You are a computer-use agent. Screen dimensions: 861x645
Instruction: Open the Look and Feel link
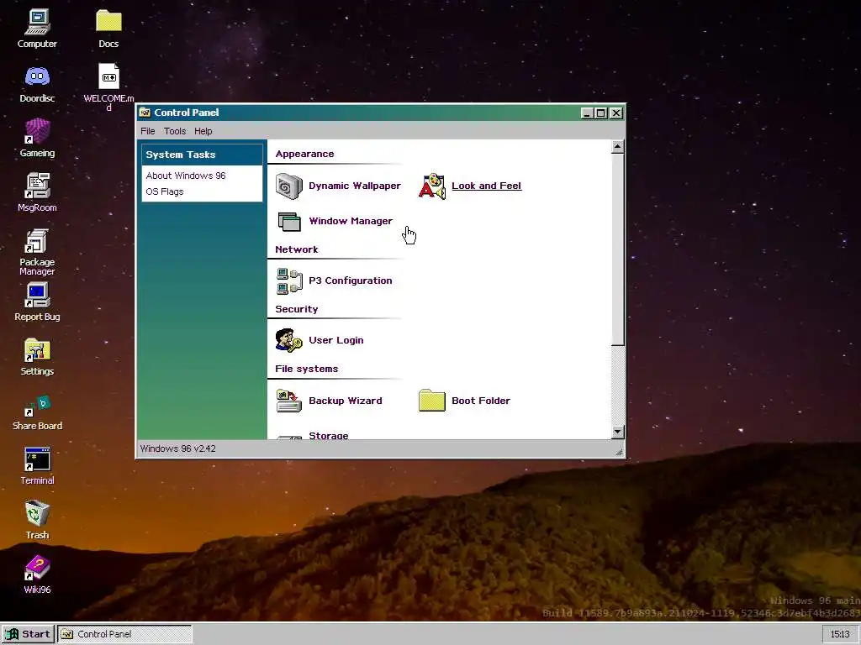[x=487, y=186]
